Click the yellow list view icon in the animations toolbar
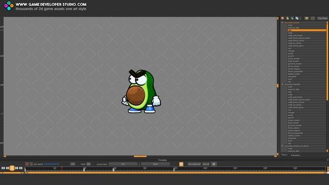The image size is (329, 185). coord(306,18)
